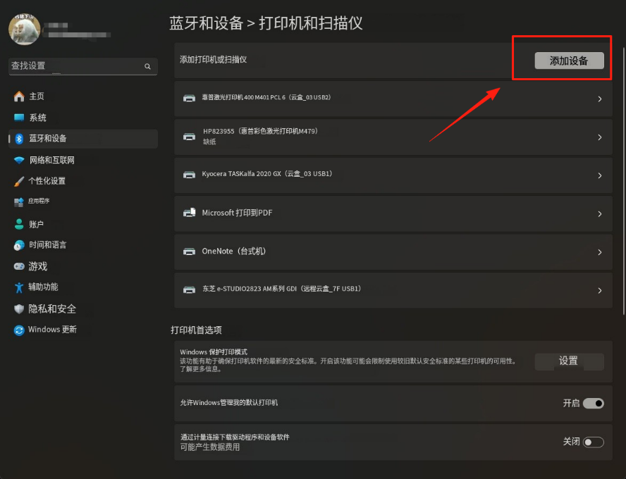Click the 账户 person icon
The image size is (626, 479).
coord(19,224)
